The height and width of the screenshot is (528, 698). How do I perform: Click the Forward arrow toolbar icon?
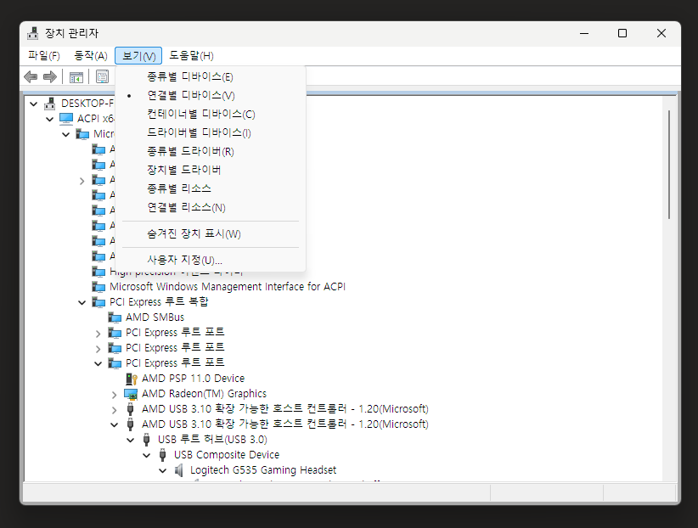(50, 77)
